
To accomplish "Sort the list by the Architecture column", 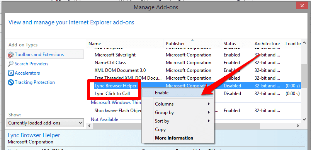I will [x=268, y=44].
